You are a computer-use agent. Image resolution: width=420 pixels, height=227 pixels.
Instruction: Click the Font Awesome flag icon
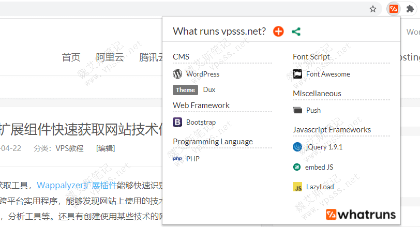(297, 74)
